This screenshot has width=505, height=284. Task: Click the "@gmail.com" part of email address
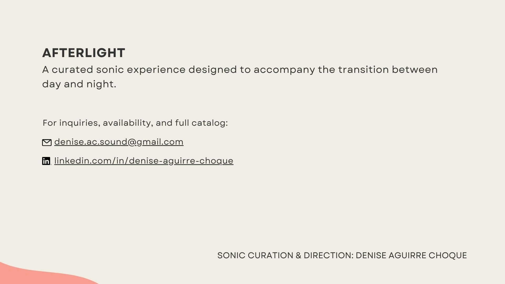pyautogui.click(x=155, y=142)
